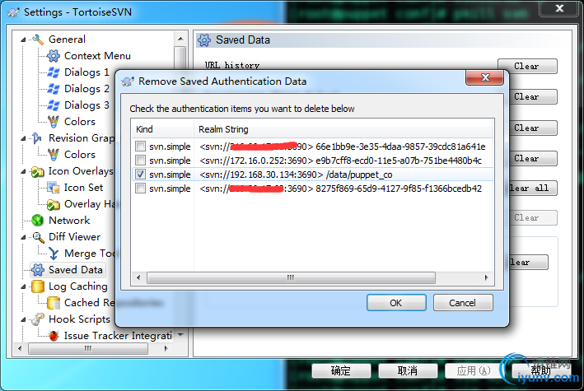This screenshot has width=584, height=391.
Task: Click the realm text e9b7cff8-ecd0-11e5-a07b-751be4480b4c
Action: pos(399,161)
